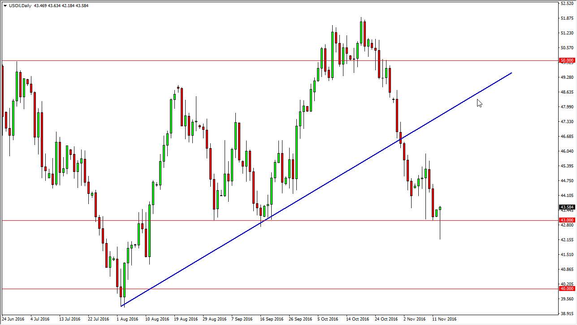Click the 1 Aug 2016 date label
This screenshot has width=577, height=325.
tap(127, 319)
